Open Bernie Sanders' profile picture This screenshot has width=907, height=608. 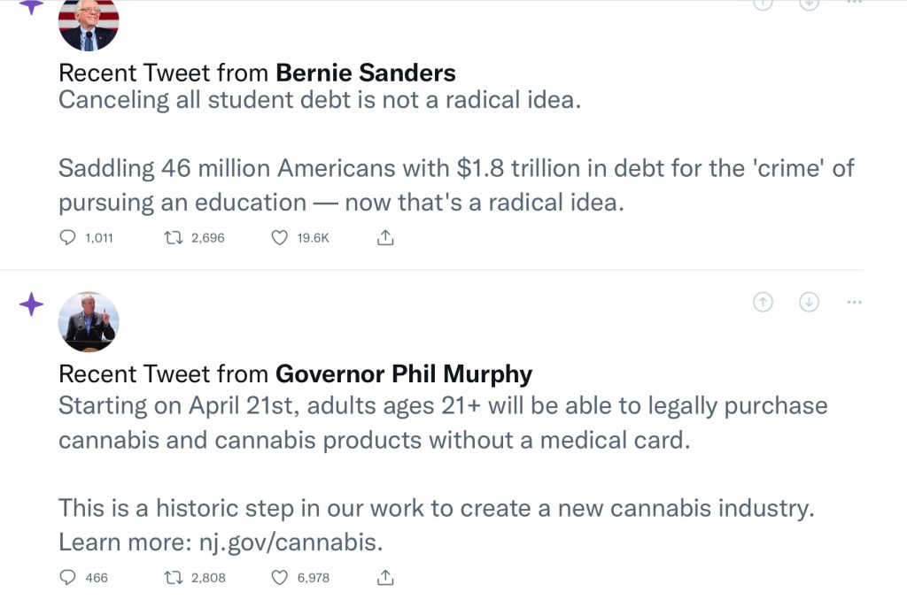(x=88, y=23)
